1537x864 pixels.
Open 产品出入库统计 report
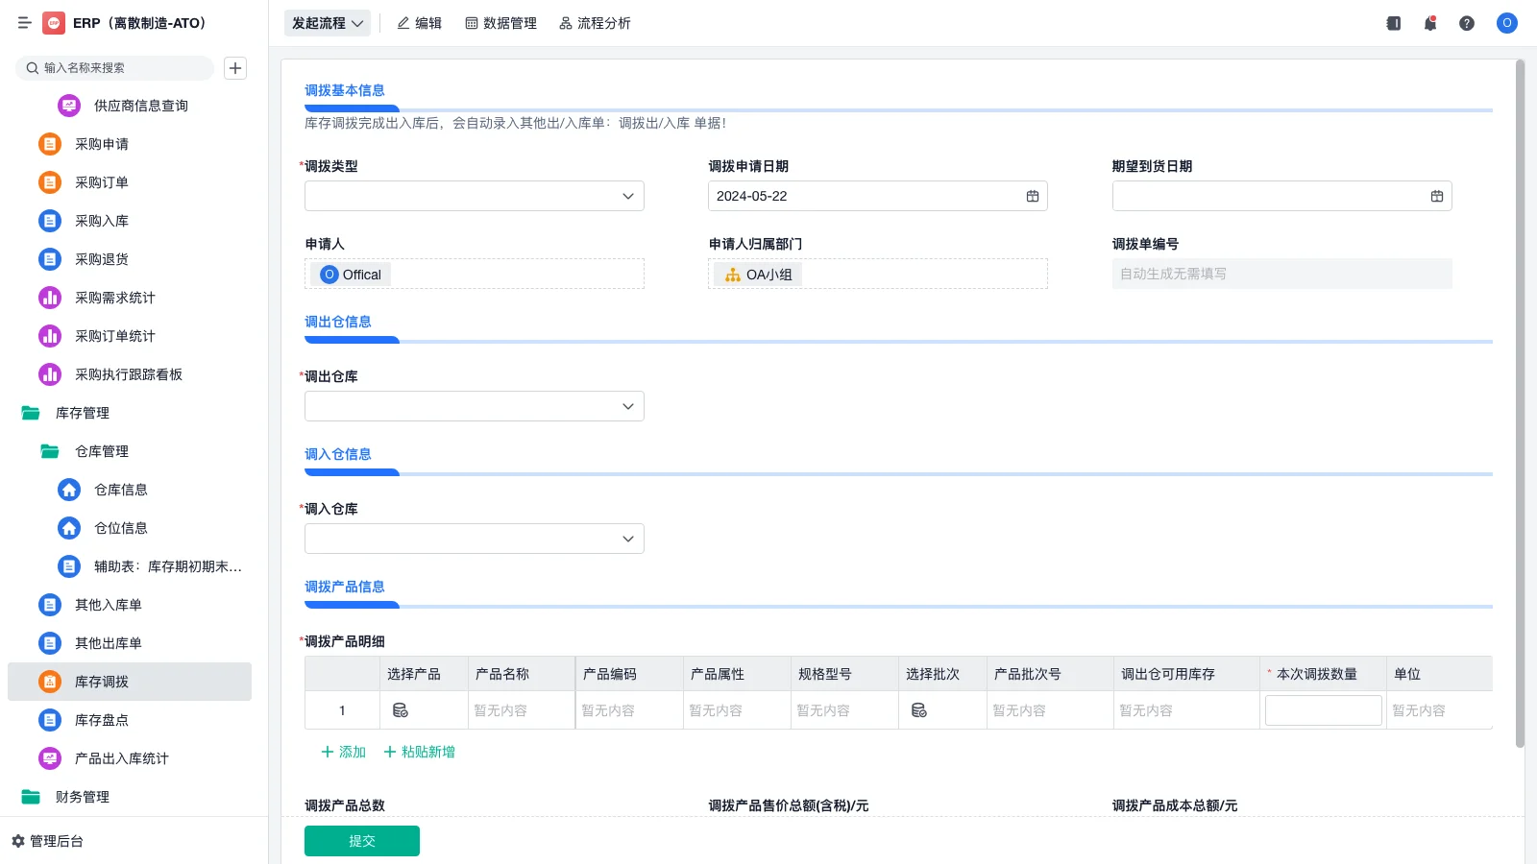[x=120, y=758]
